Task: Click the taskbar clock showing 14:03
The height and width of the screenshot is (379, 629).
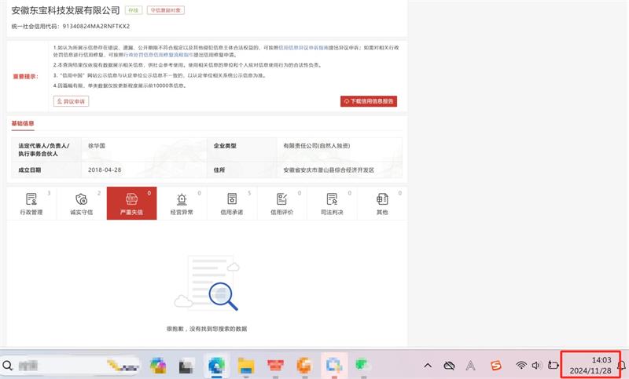Action: pos(590,365)
